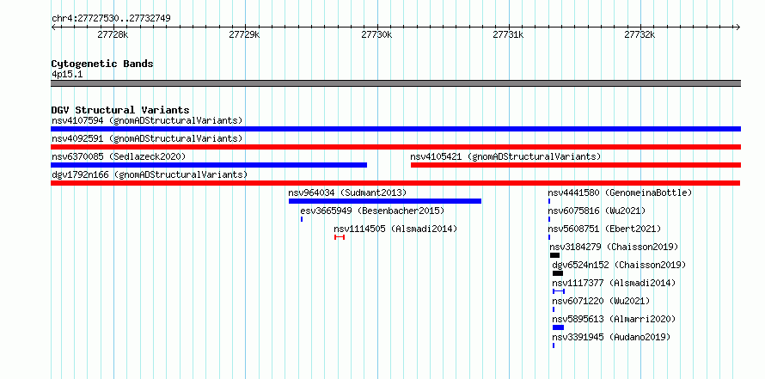
Task: Click label nsv964034 (Sudmant2013)
Action: (347, 193)
